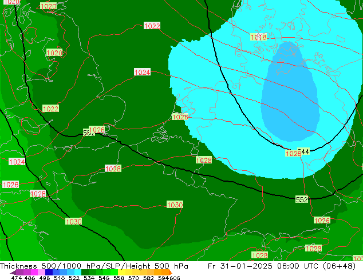The width and height of the screenshot is (363, 280).
Task: Click the 510 legend value
Action: [60, 278]
